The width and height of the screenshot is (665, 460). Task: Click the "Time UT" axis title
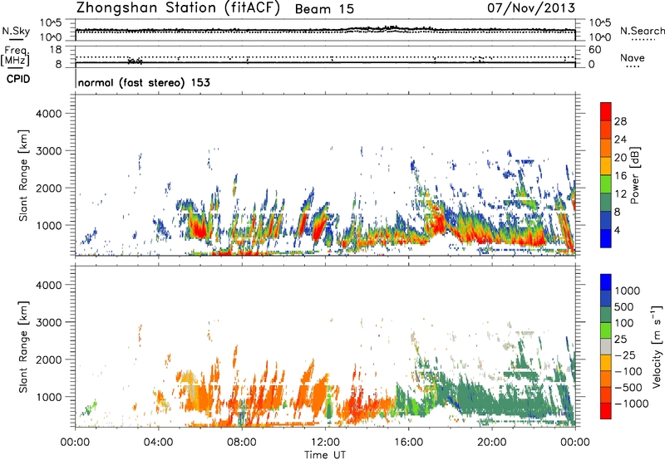325,455
